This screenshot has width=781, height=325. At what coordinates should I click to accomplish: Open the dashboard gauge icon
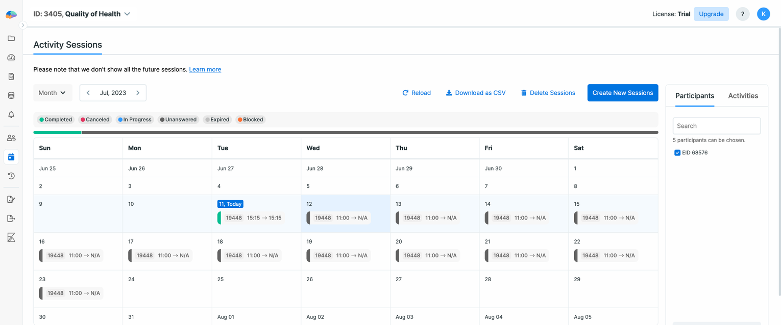click(x=11, y=58)
